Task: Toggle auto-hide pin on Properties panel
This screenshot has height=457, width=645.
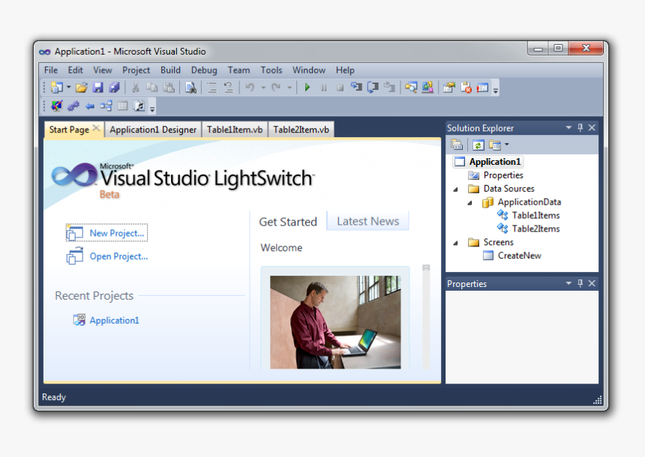Action: click(580, 283)
